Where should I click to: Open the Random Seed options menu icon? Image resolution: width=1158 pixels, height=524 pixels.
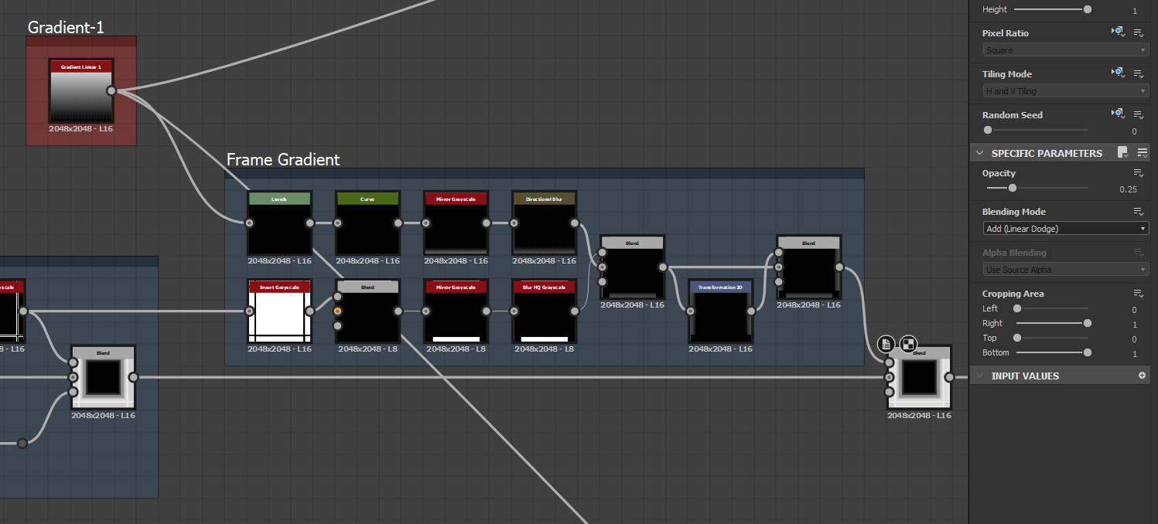coord(1139,114)
